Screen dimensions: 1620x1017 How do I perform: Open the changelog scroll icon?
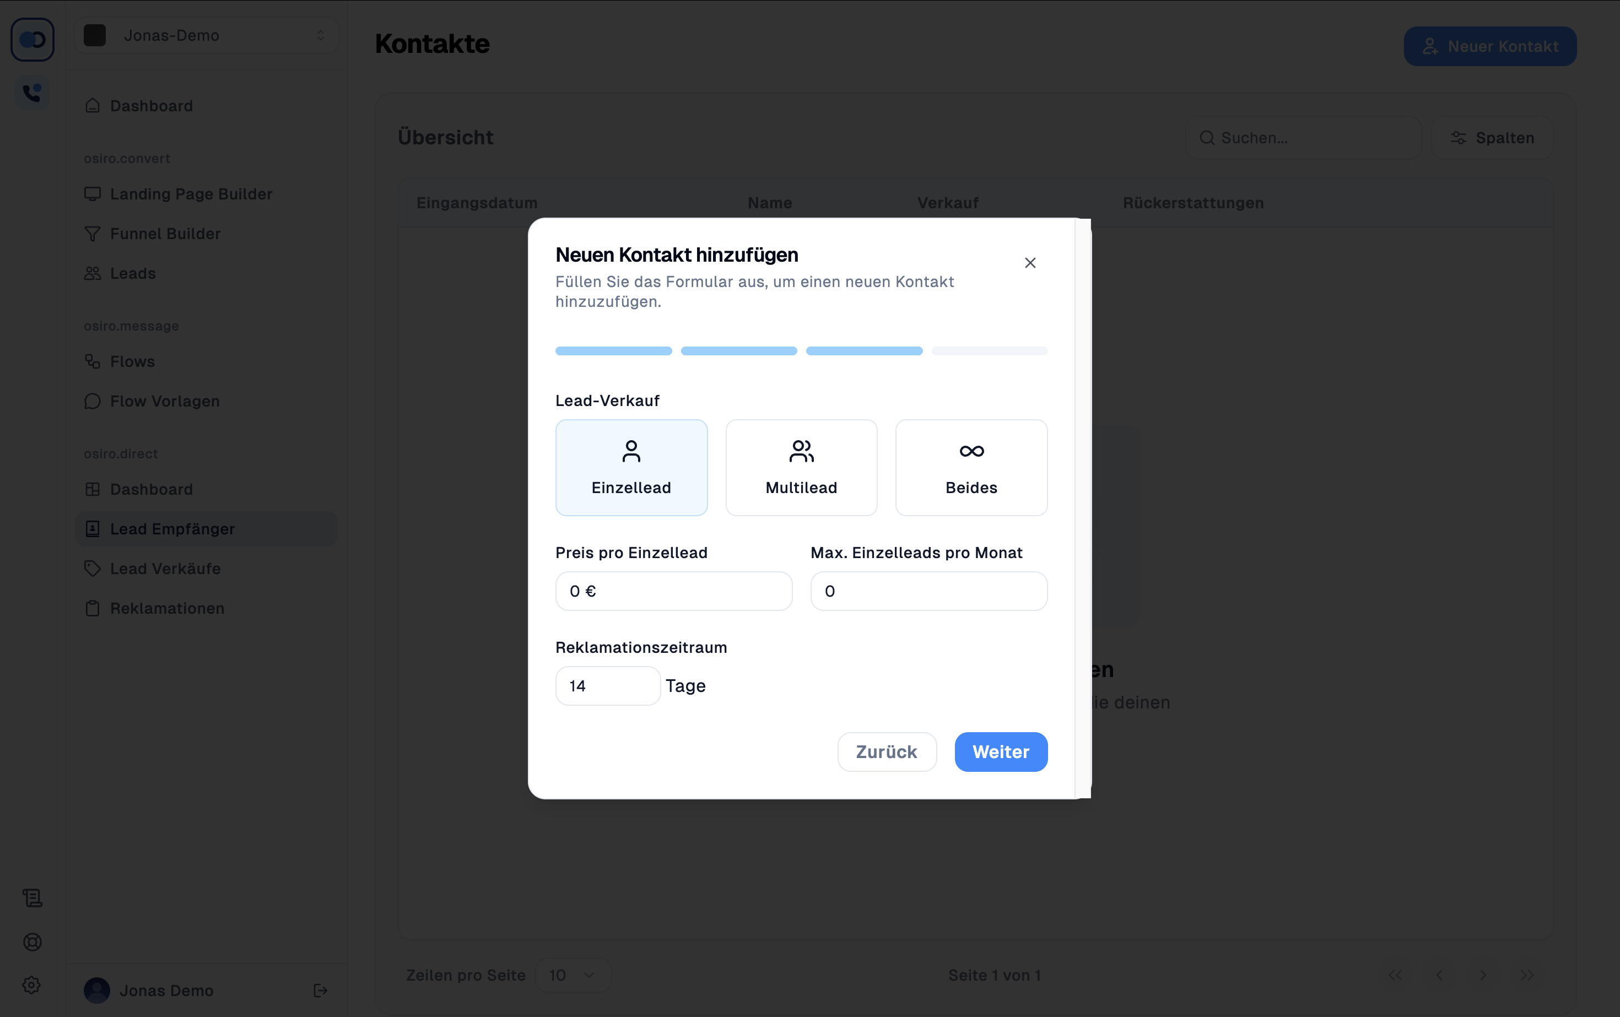(x=33, y=897)
